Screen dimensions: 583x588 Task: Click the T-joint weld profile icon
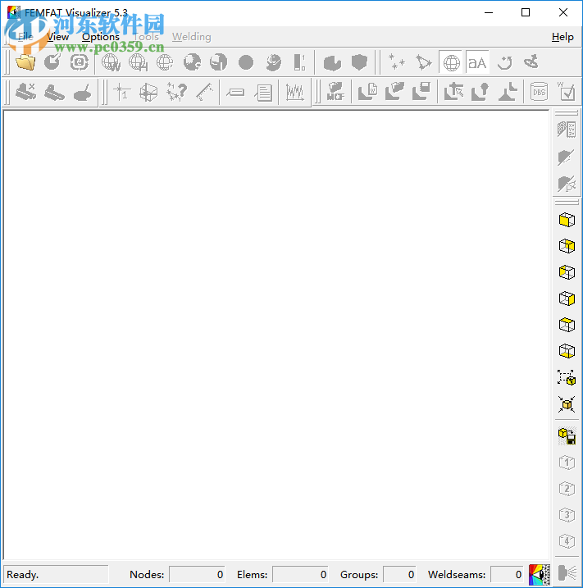click(508, 92)
